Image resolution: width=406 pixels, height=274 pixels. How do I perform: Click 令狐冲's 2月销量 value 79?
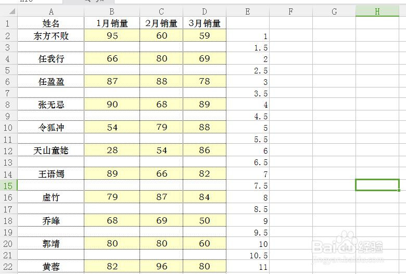[161, 127]
